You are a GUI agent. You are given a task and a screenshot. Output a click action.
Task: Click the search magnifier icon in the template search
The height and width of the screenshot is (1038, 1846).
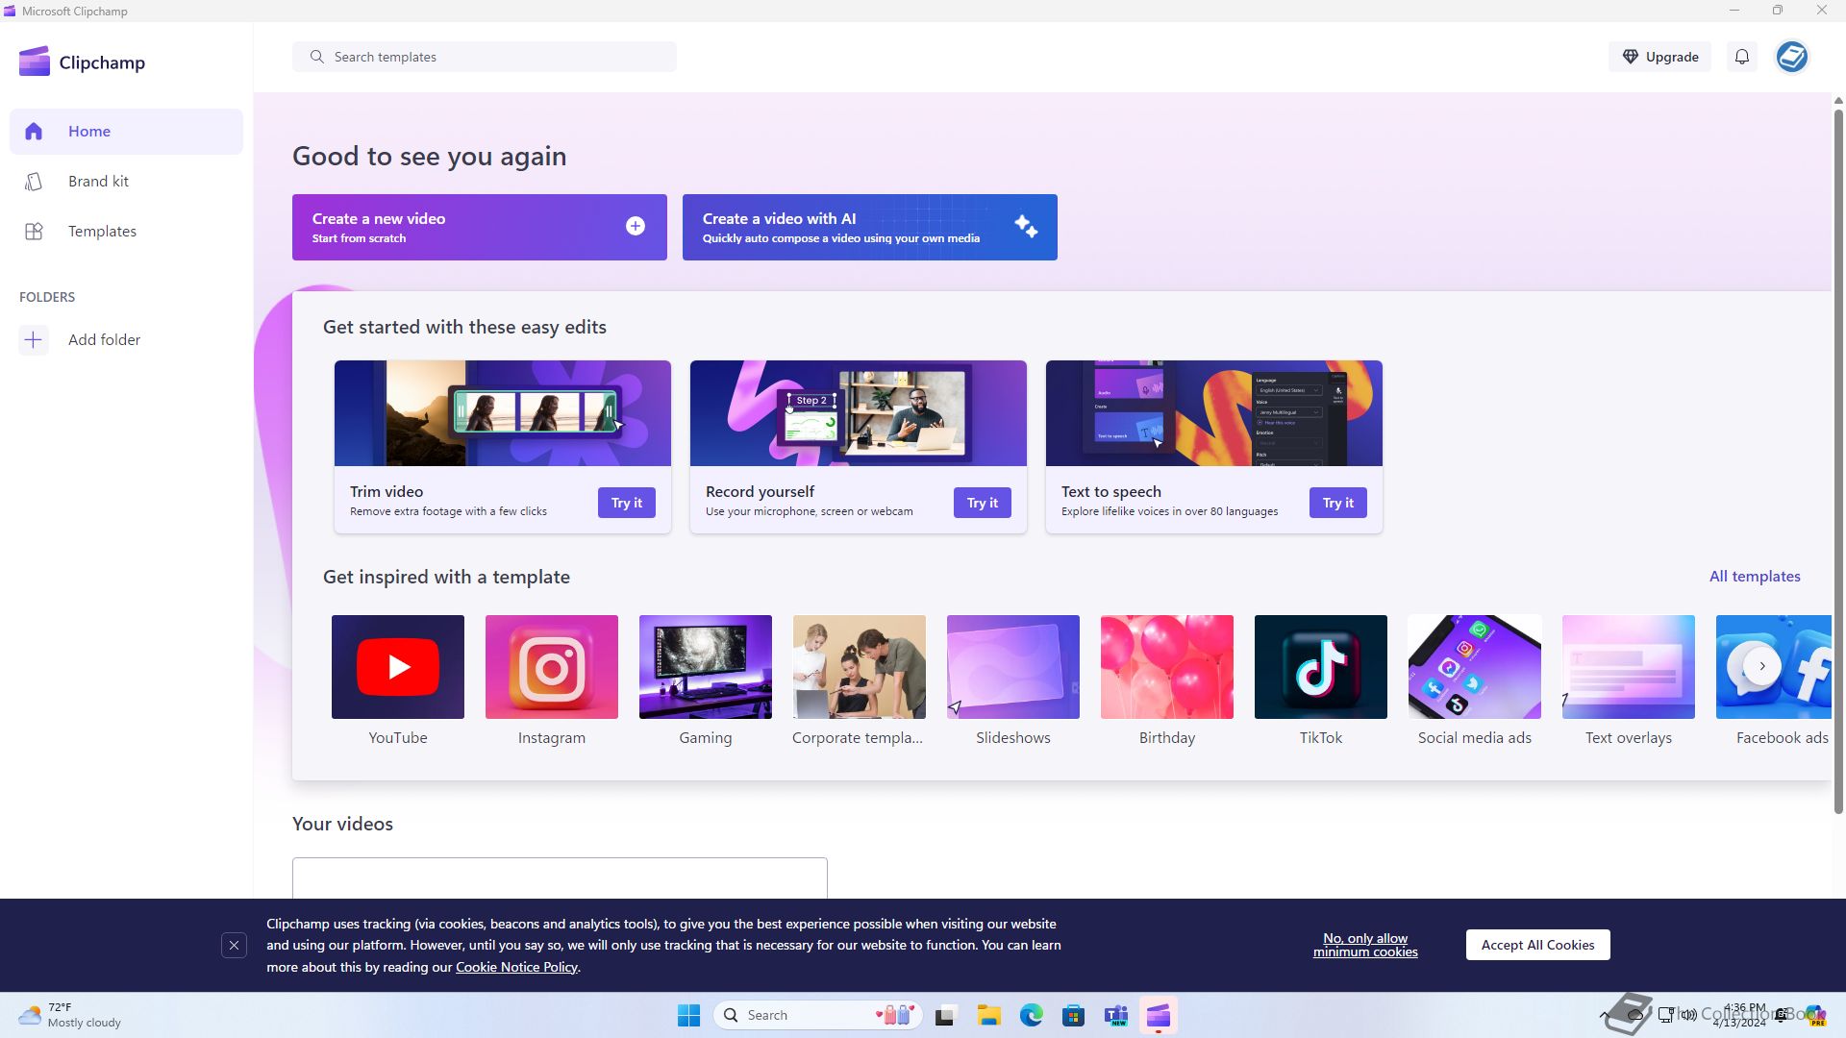coord(316,57)
